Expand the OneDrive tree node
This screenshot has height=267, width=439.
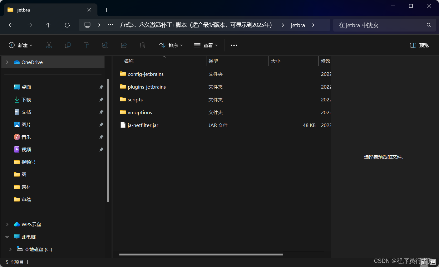(7, 62)
